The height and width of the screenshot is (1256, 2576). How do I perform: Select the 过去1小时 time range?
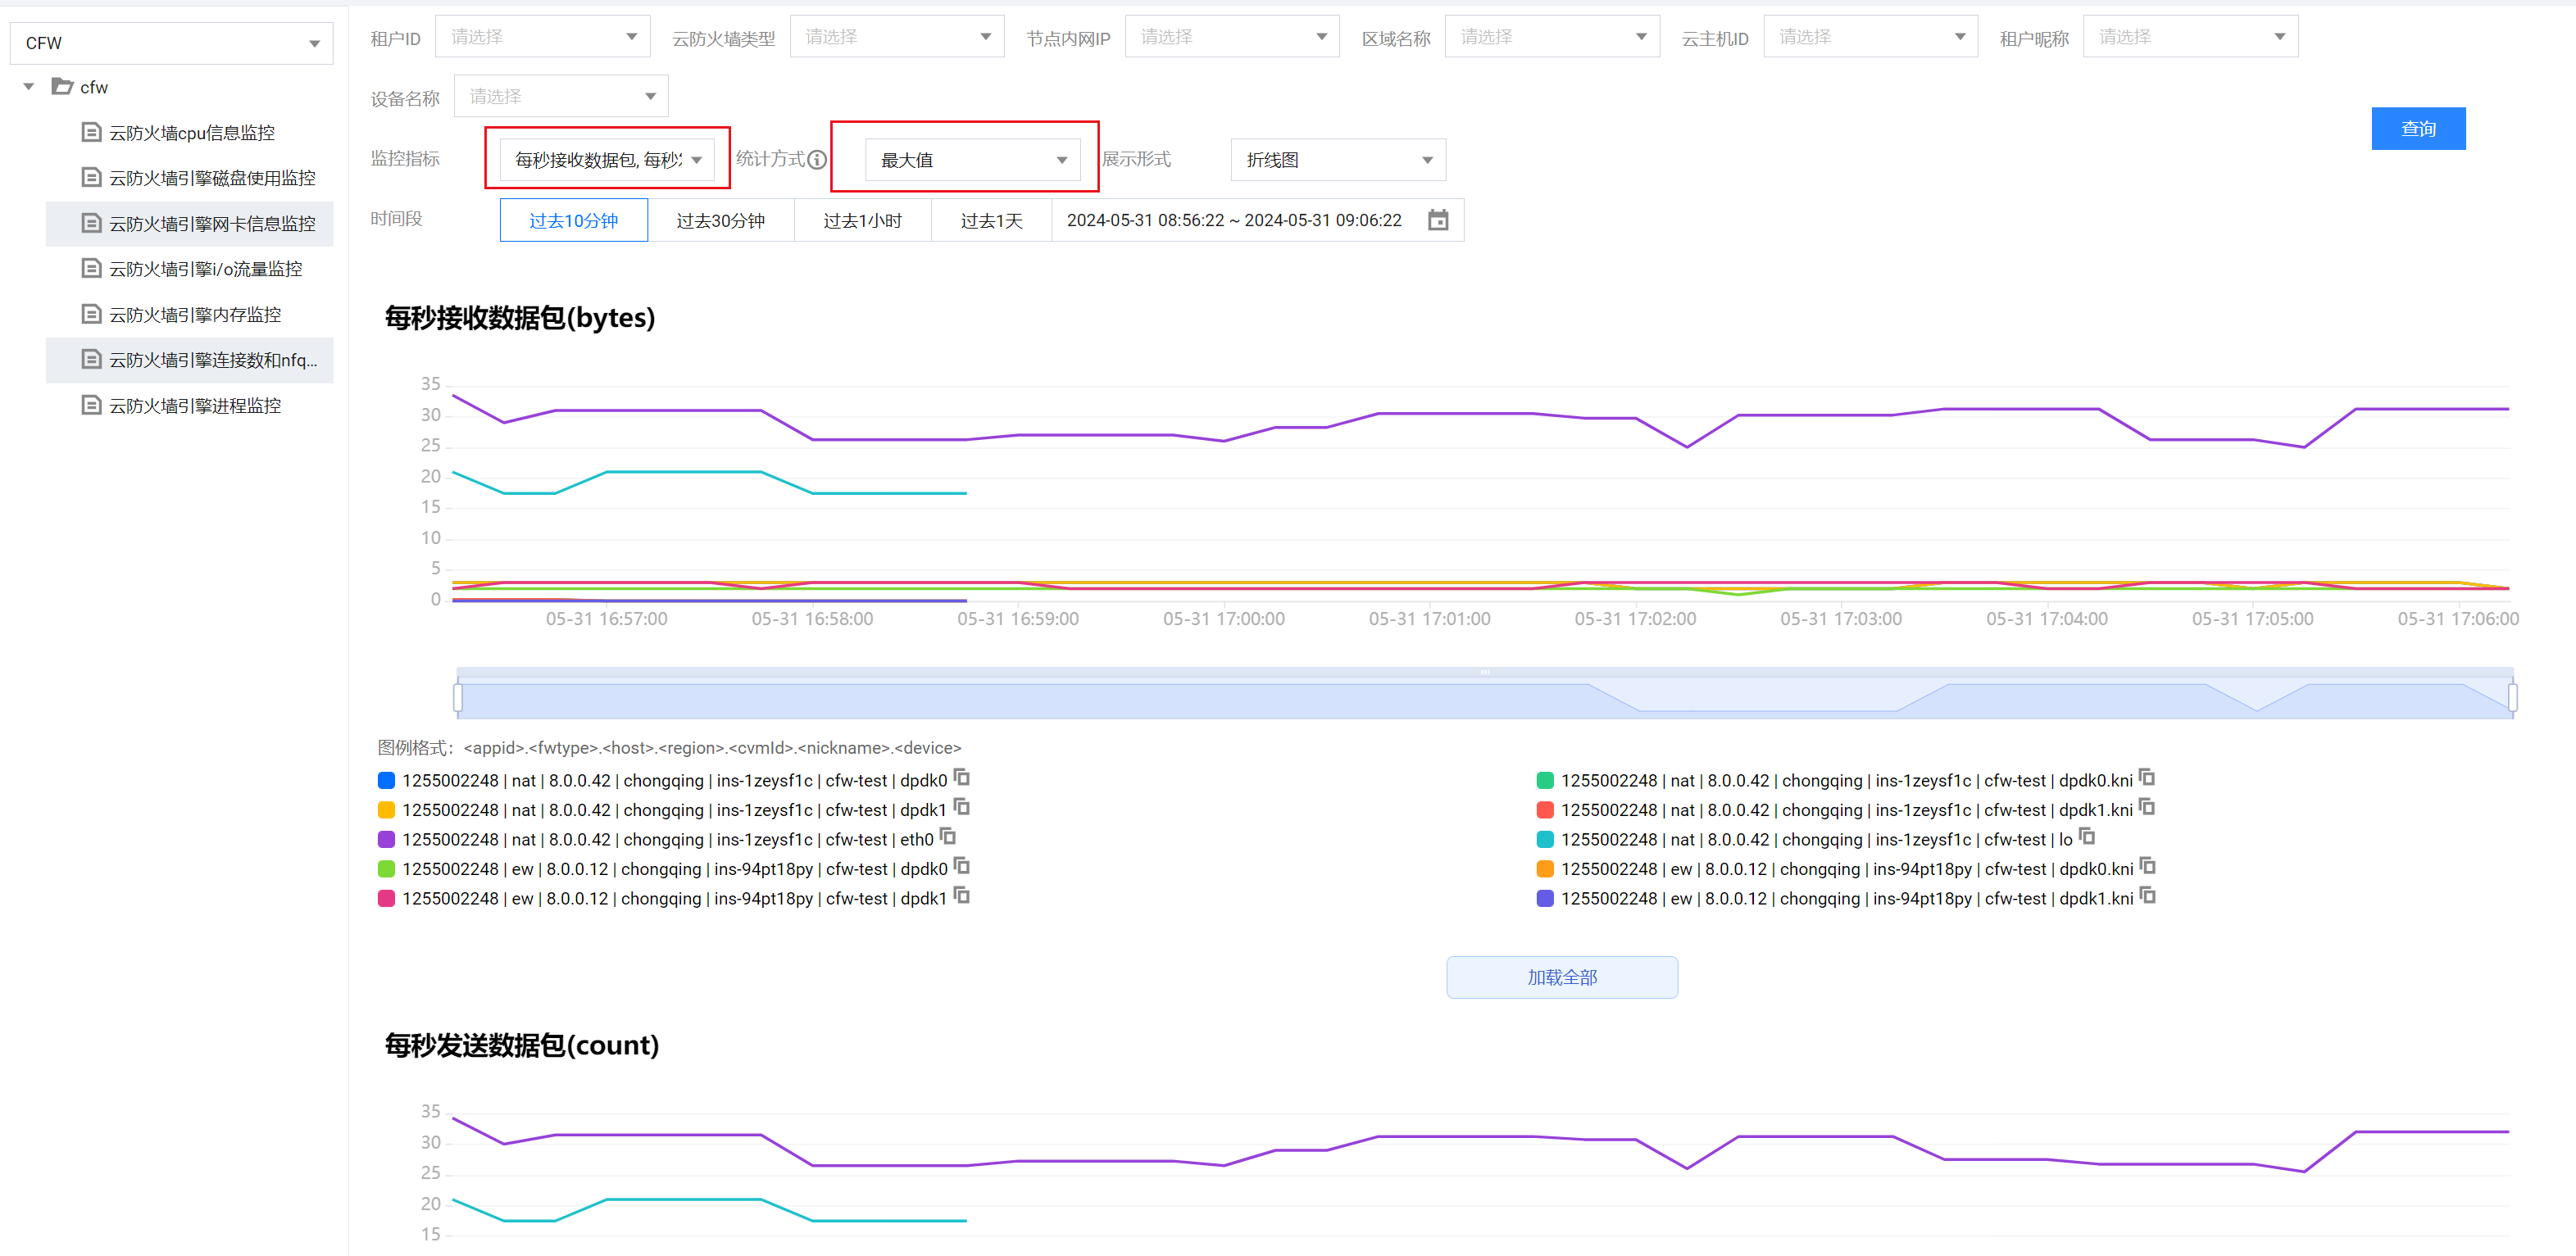[x=862, y=220]
